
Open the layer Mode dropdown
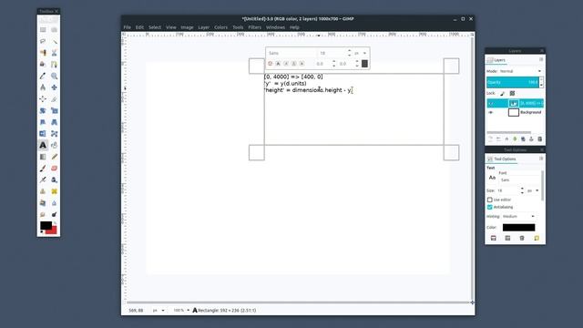[x=520, y=71]
